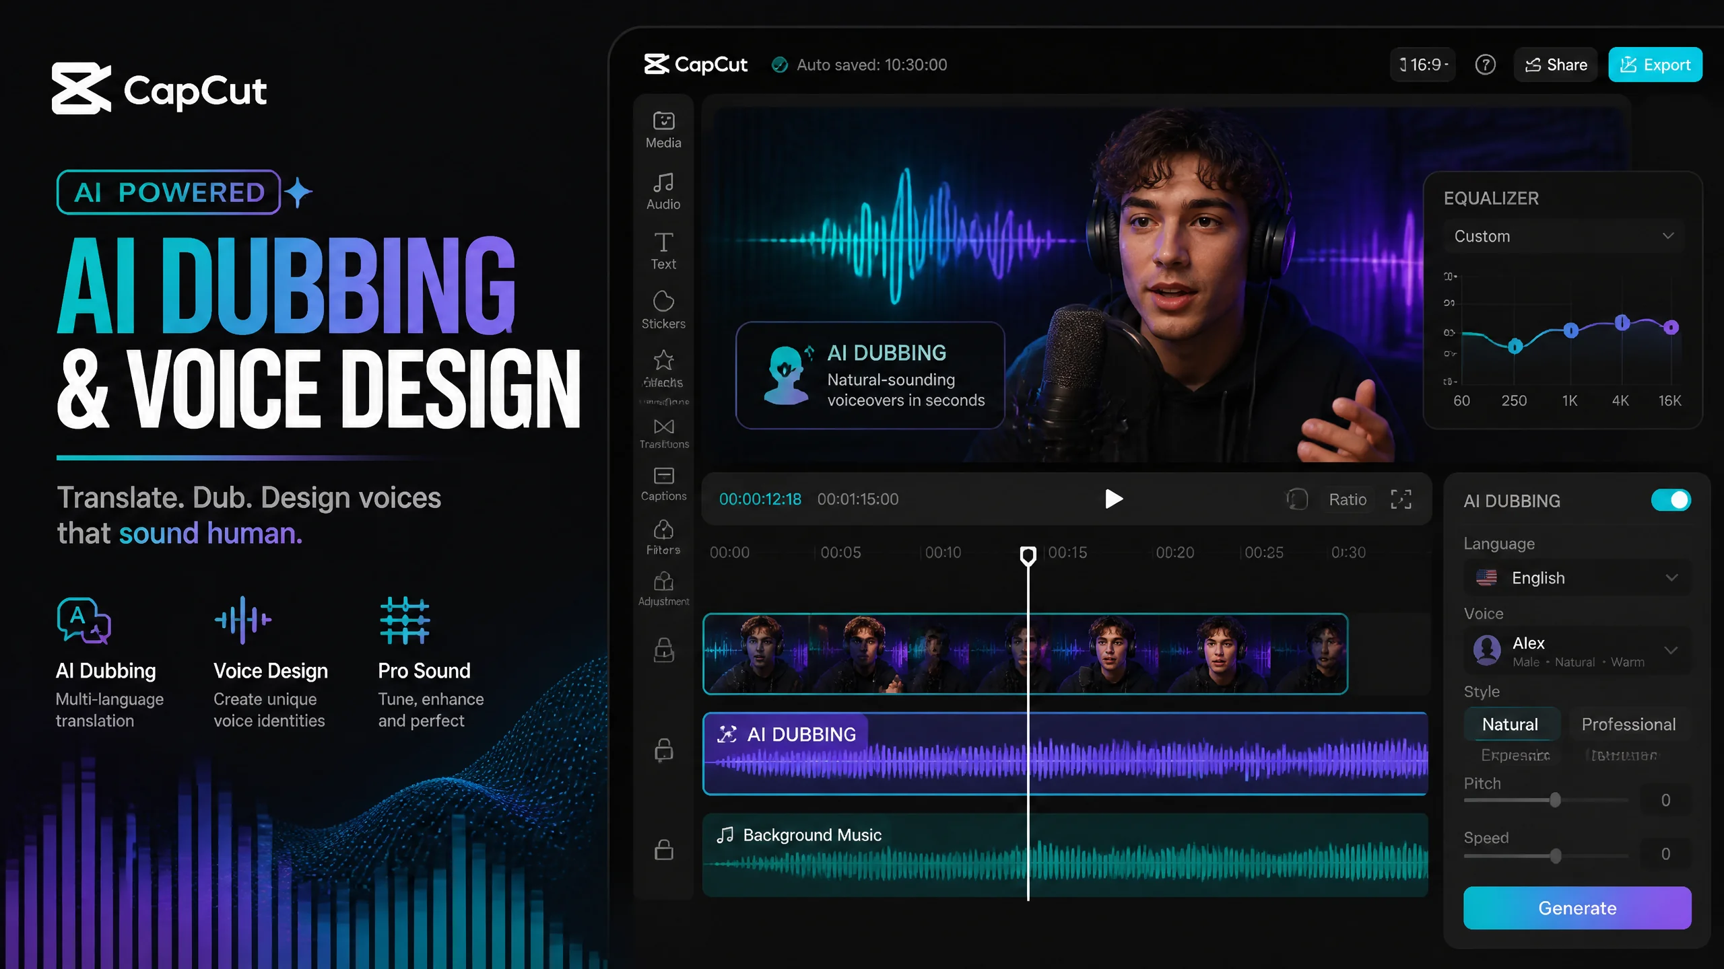Screen dimensions: 1724x969
Task: Expand the Custom equalizer preset dropdown
Action: [x=1564, y=236]
